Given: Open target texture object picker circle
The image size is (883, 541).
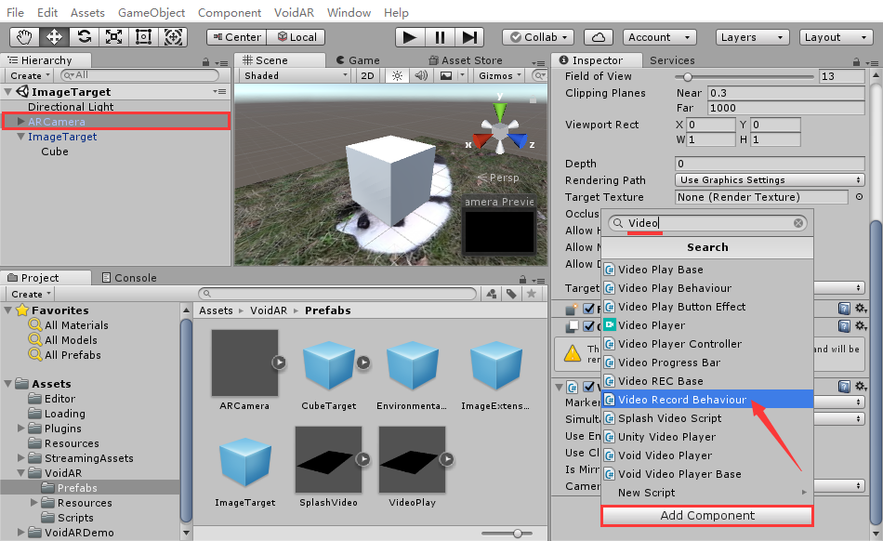Looking at the screenshot, I should 860,197.
